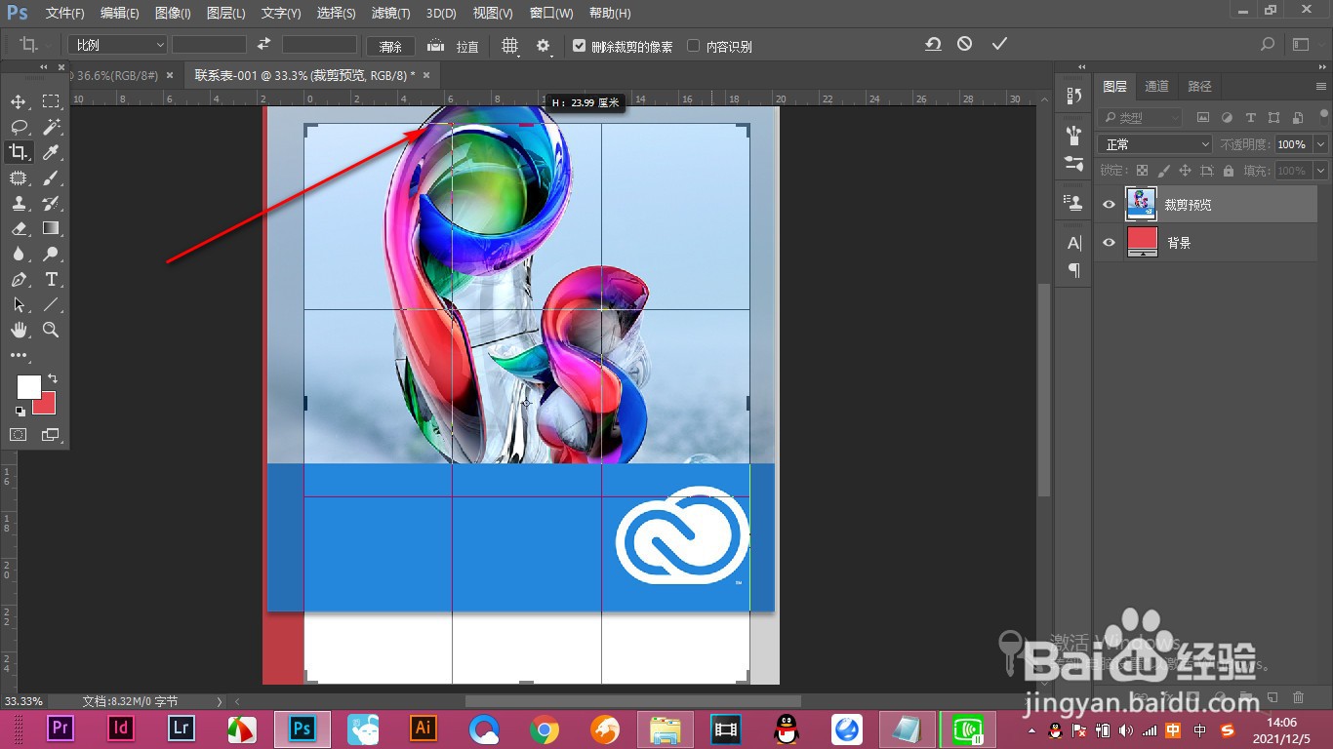Open the 滤镜(T) menu

(x=391, y=14)
